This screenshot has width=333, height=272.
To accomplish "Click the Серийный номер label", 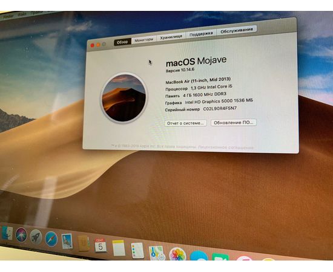I will (x=182, y=109).
